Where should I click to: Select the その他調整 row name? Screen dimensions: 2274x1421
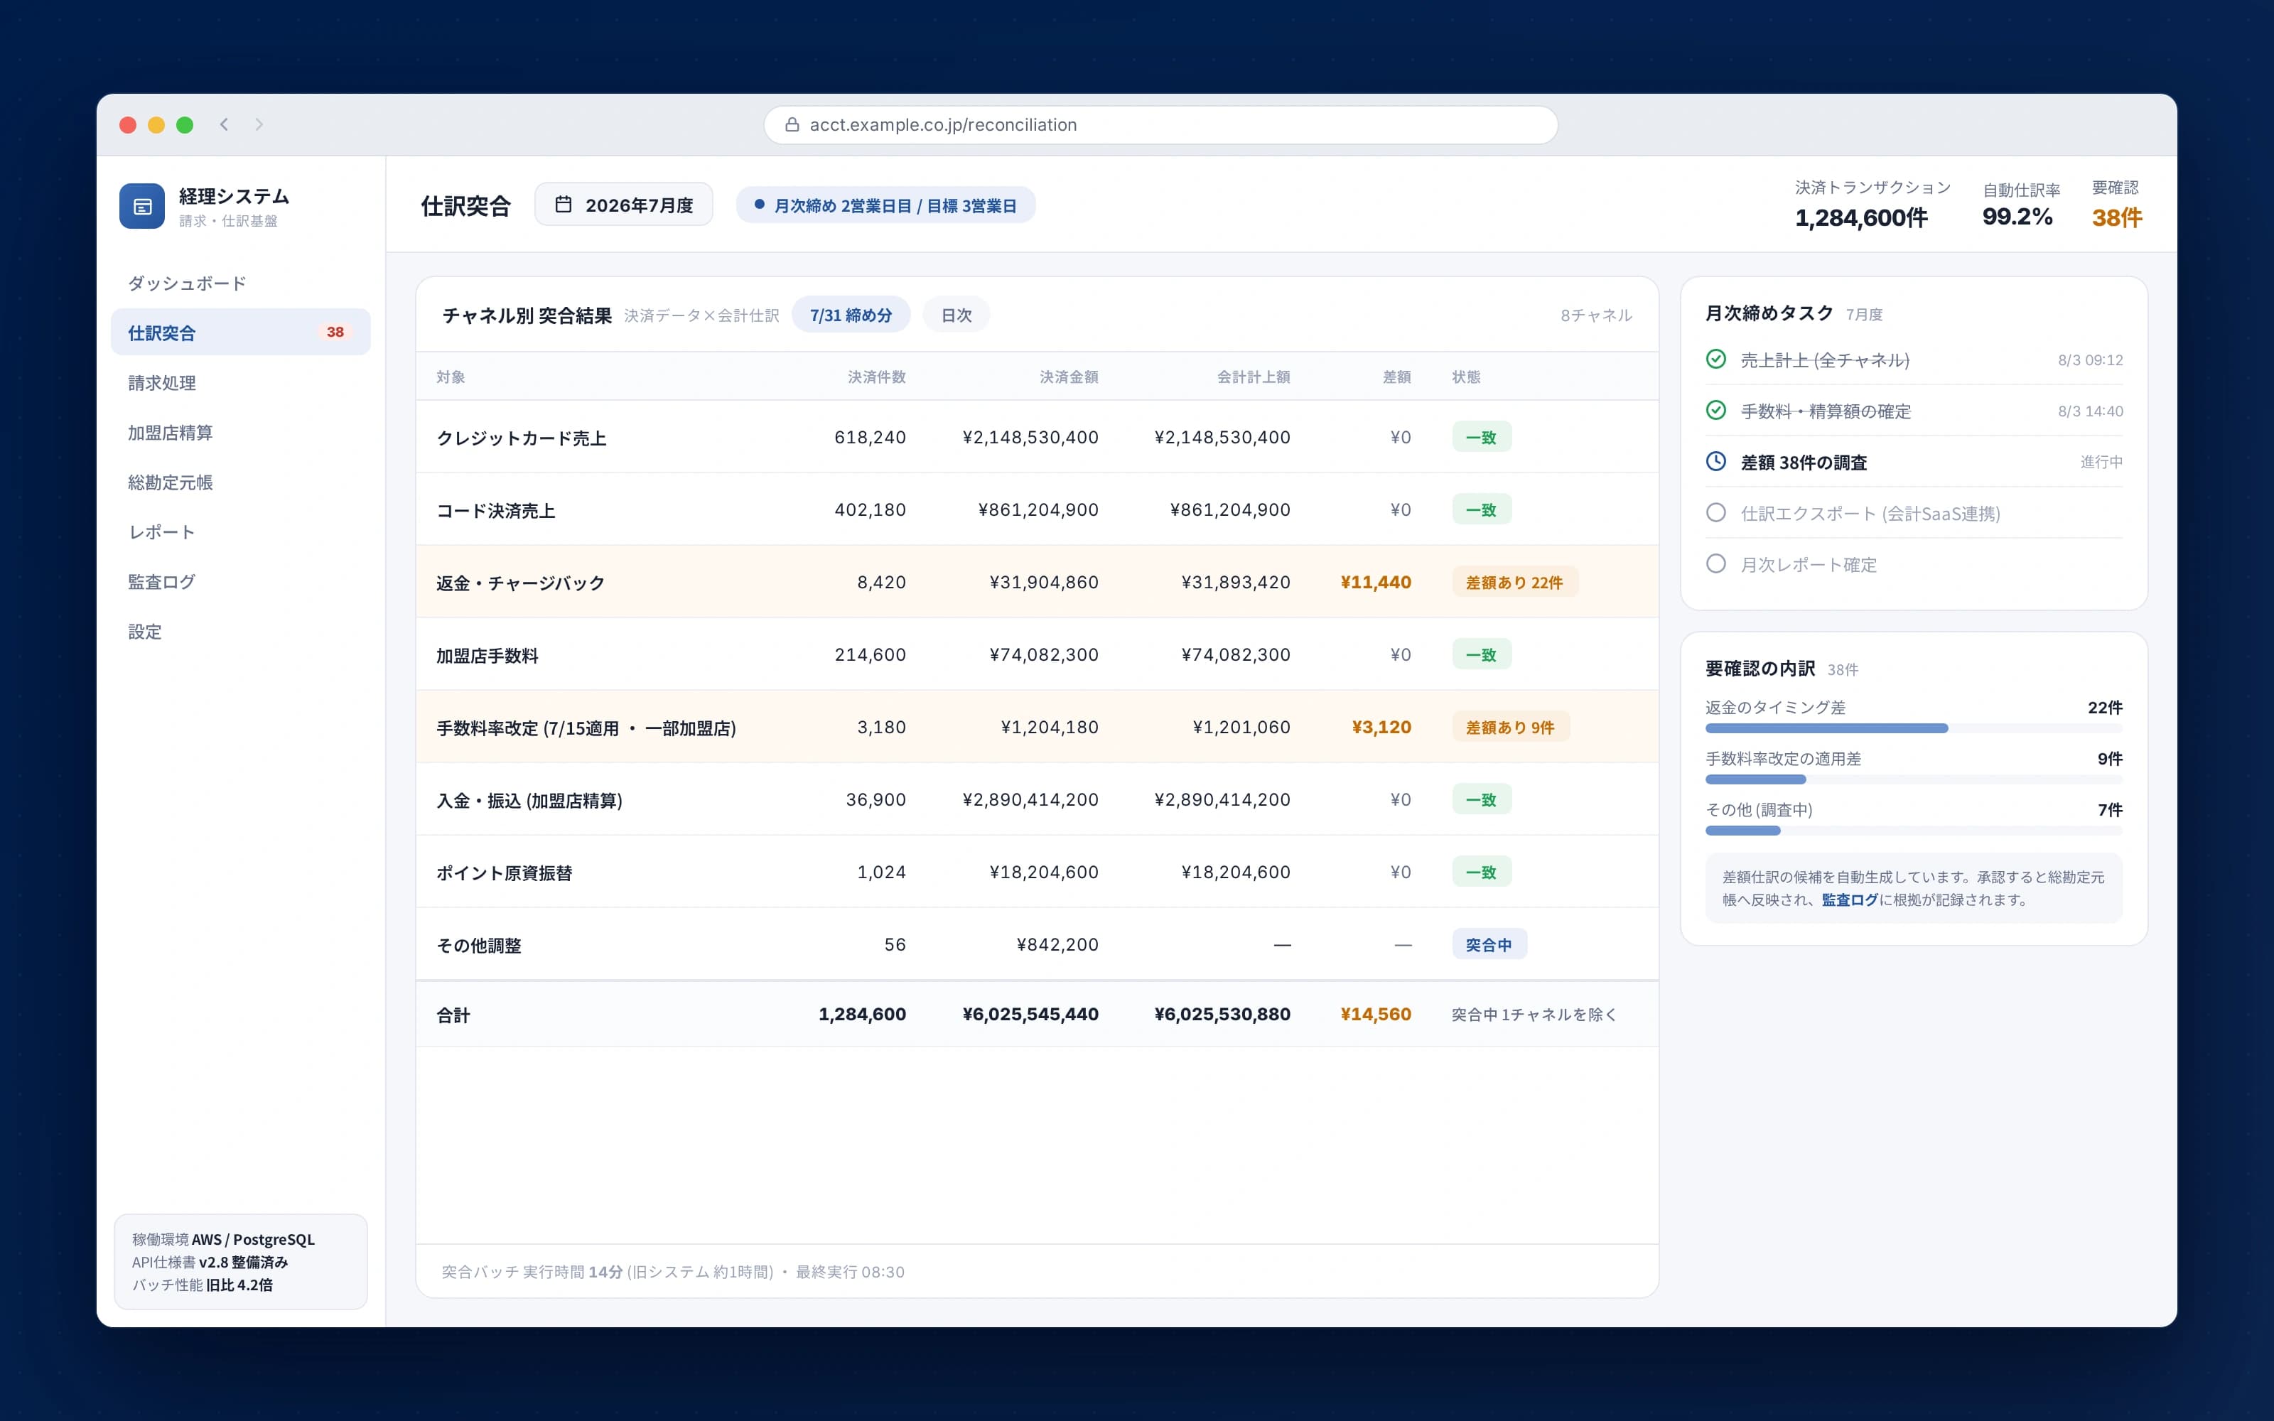[478, 944]
